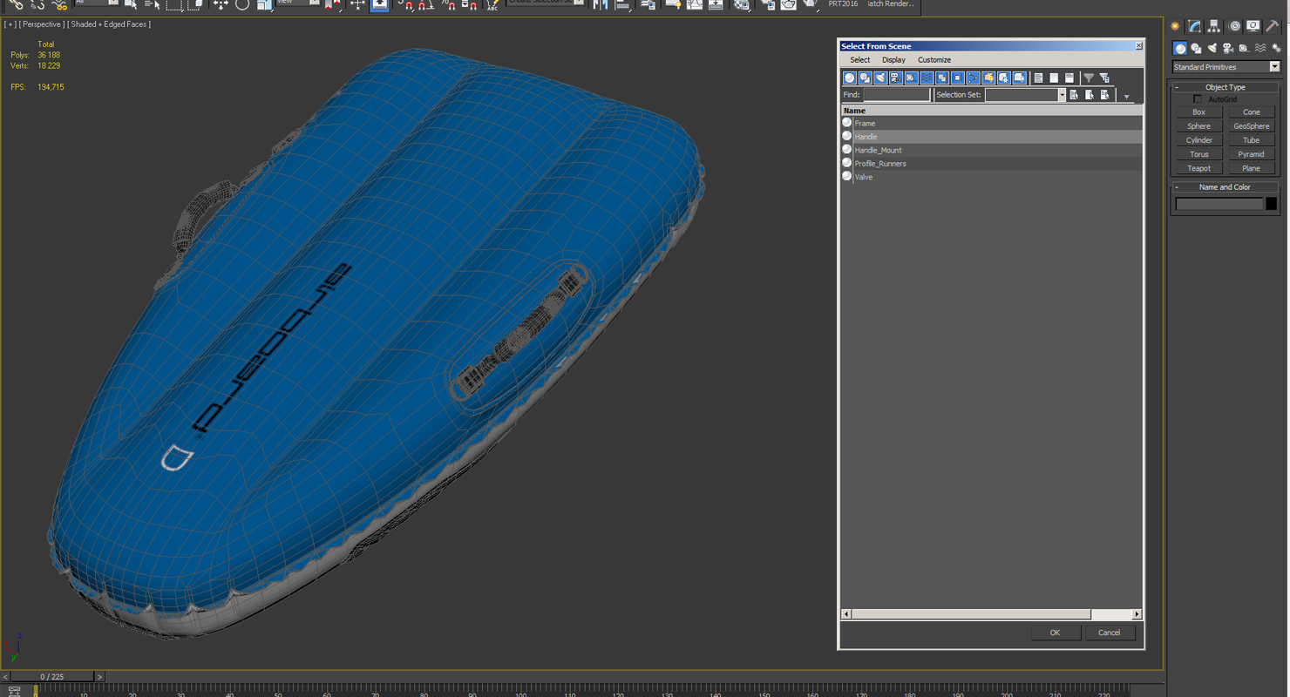Open the Perspective viewport label menu
This screenshot has width=1290, height=697.
click(x=41, y=24)
